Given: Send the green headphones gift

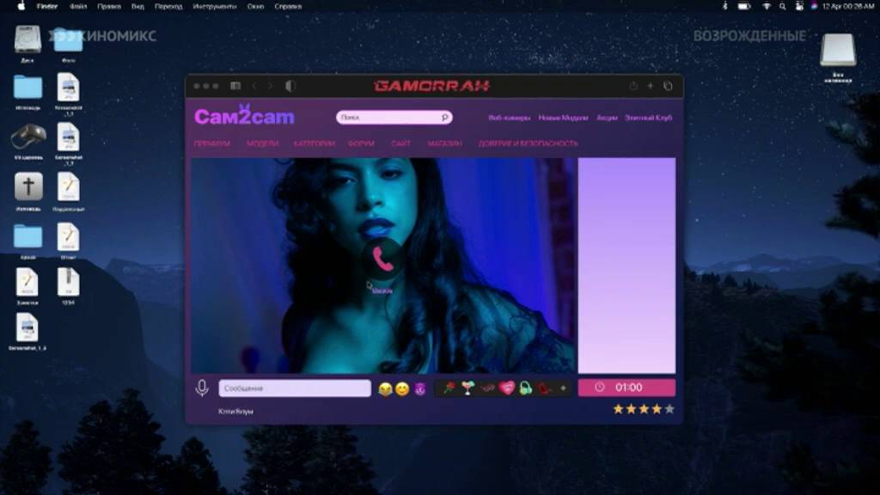Looking at the screenshot, I should point(525,388).
